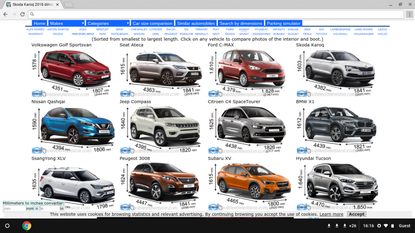This screenshot has width=415, height=233.
Task: Launch Chrome from the shelf
Action: coord(27,226)
